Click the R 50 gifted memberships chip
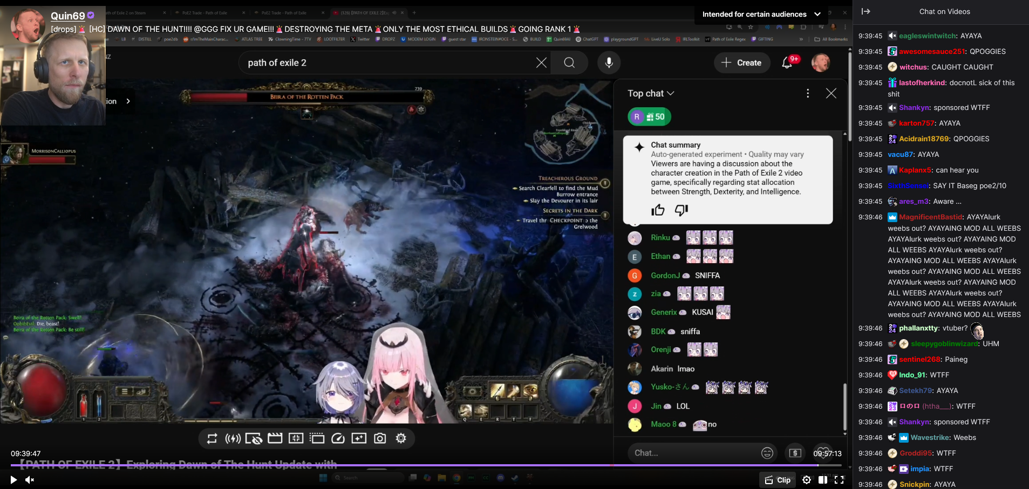Viewport: 1029px width, 489px height. (650, 116)
